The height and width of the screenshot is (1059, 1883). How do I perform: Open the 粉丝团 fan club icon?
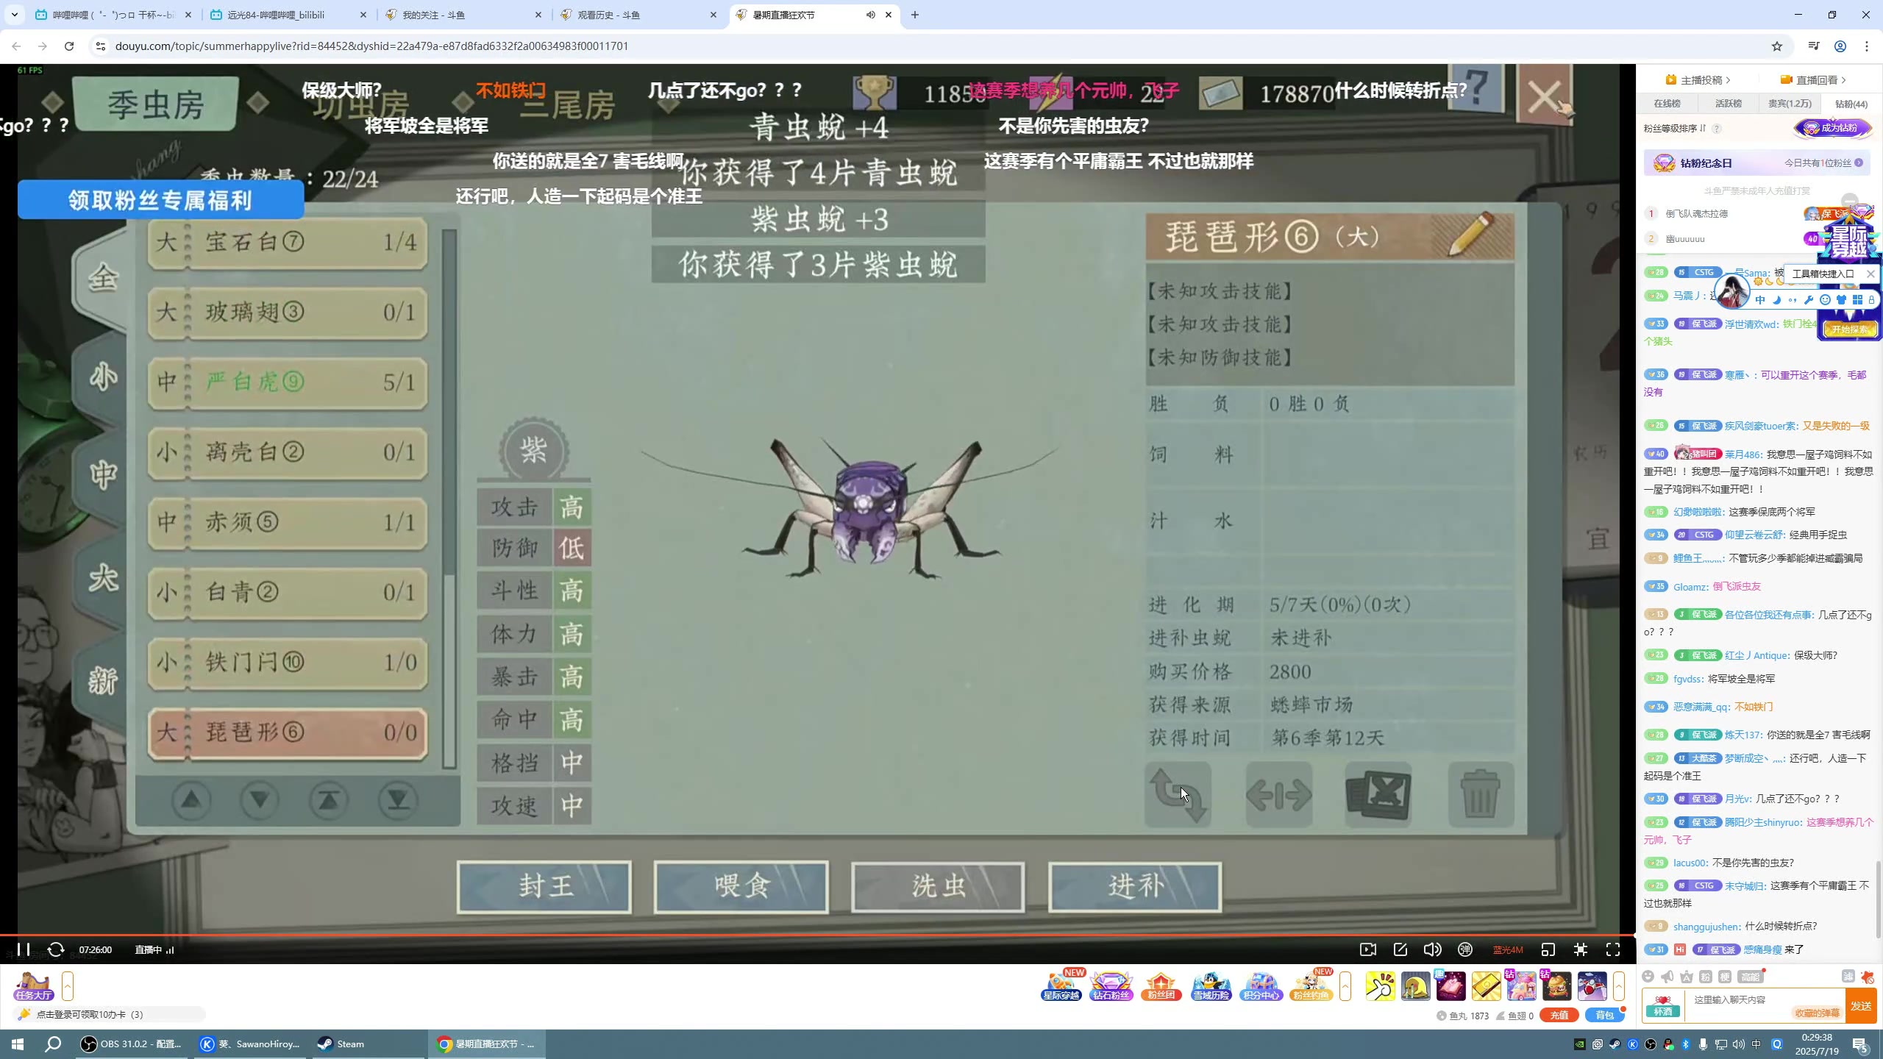(x=1161, y=985)
